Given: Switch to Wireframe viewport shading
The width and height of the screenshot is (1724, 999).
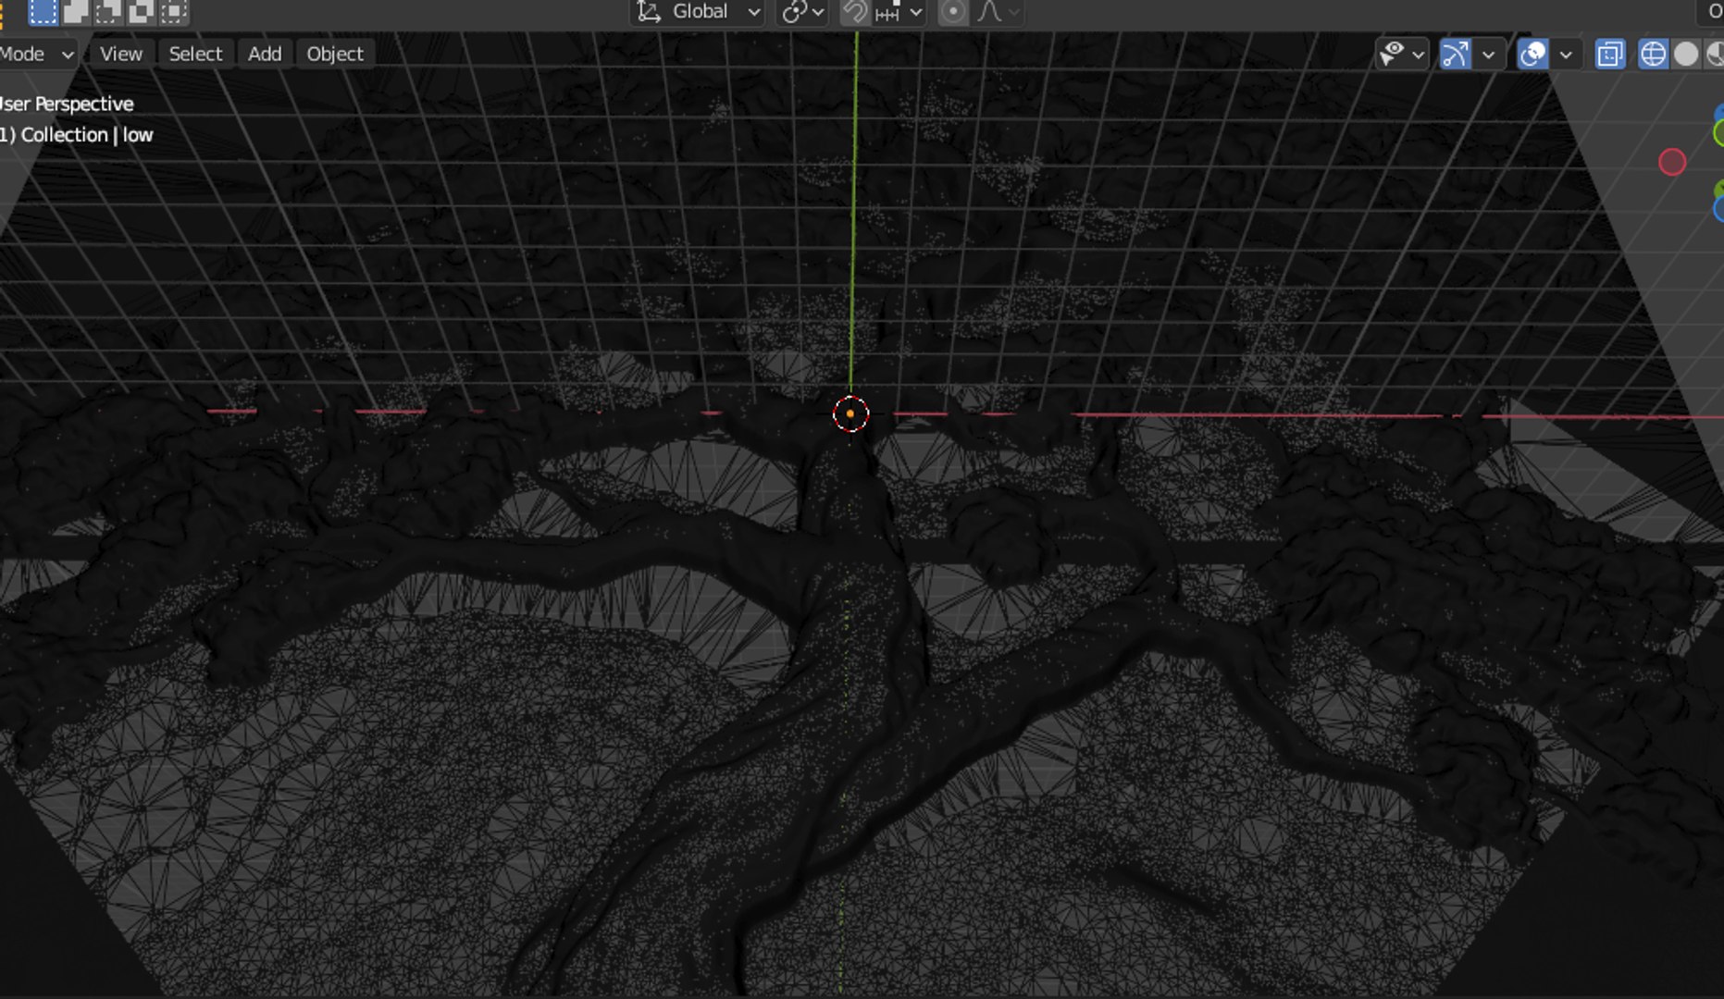Looking at the screenshot, I should coord(1653,55).
